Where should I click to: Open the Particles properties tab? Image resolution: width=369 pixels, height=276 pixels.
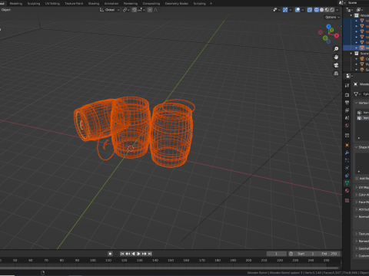[347, 160]
